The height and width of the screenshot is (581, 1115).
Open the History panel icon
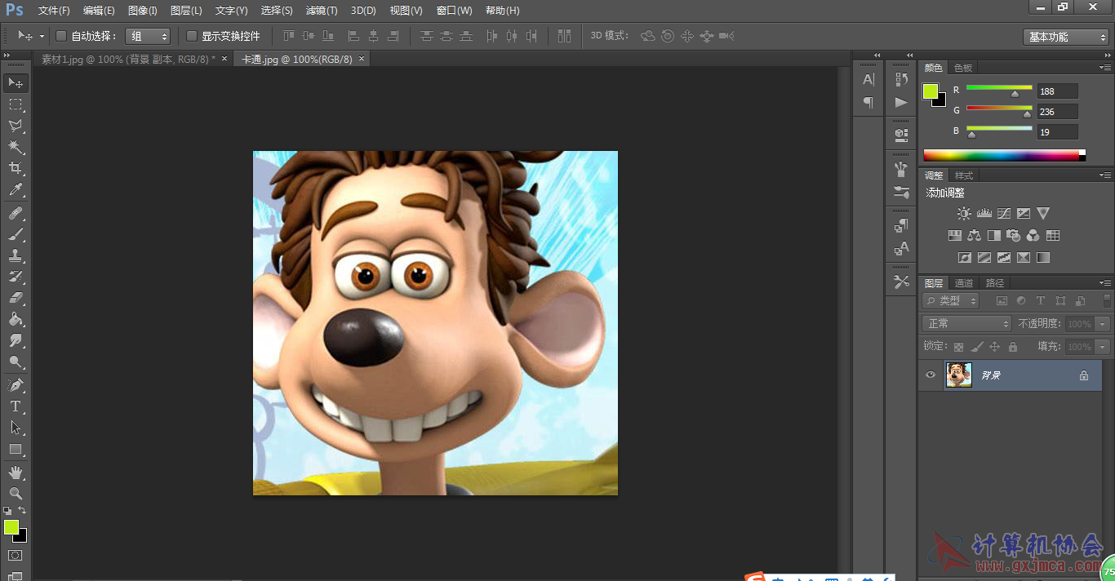[x=901, y=79]
